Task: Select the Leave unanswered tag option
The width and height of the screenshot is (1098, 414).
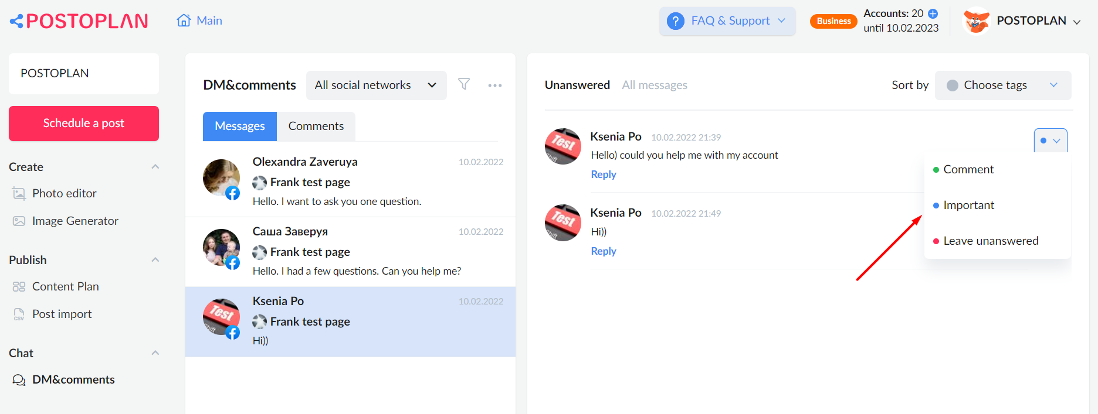Action: click(997, 241)
